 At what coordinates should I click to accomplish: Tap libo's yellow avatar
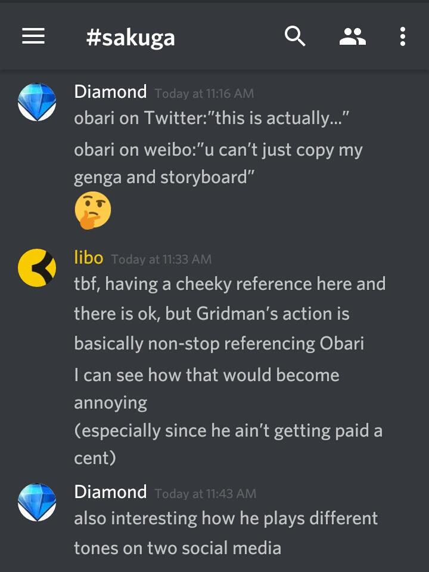pos(37,268)
